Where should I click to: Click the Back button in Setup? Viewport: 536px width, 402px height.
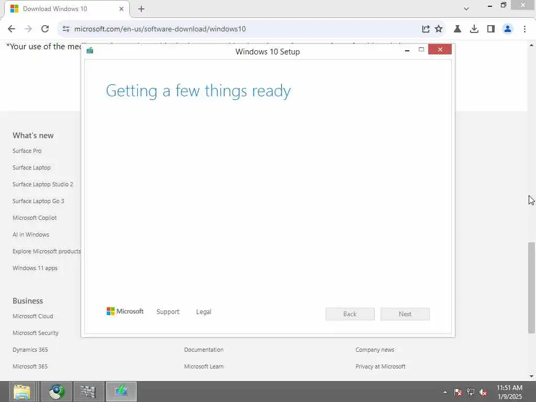pos(350,314)
